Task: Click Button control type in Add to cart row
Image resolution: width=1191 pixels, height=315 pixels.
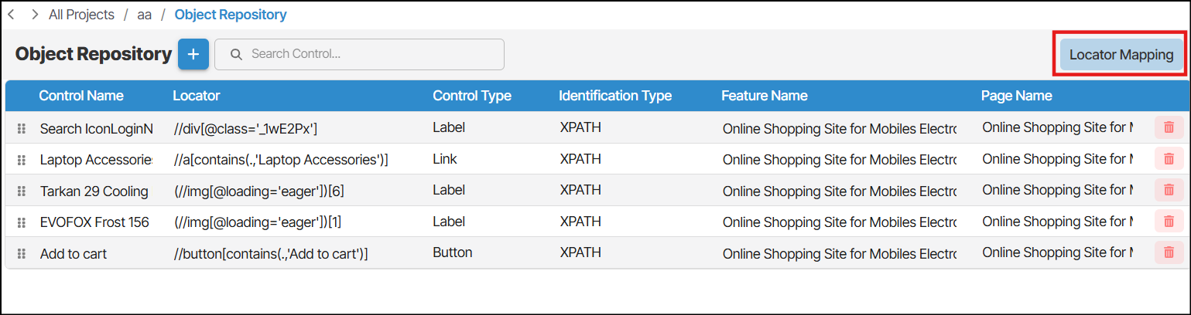Action: [x=453, y=252]
